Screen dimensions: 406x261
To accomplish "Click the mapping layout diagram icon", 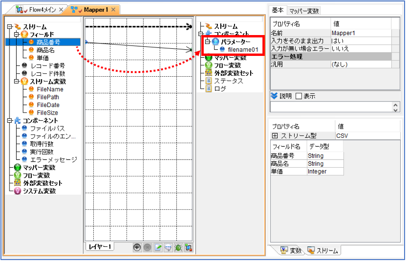I will click(x=189, y=247).
